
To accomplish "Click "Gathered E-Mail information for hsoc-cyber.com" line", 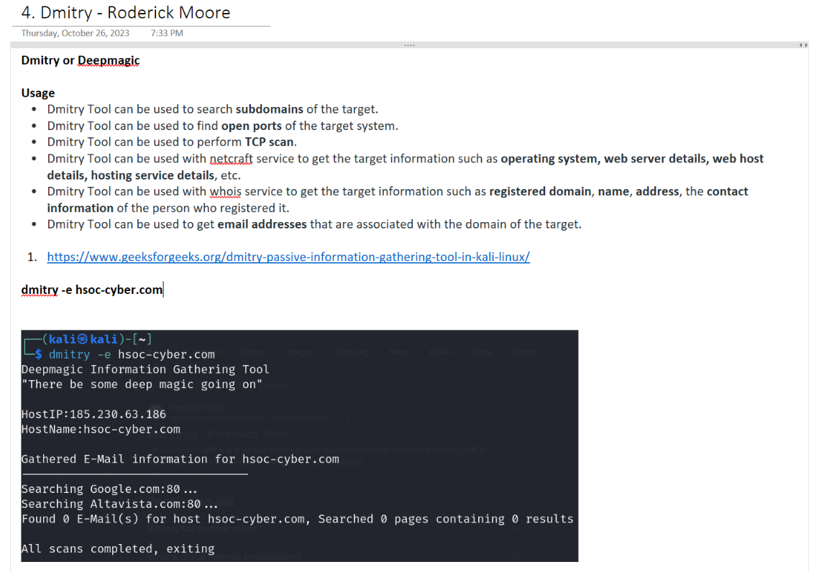I will (180, 459).
